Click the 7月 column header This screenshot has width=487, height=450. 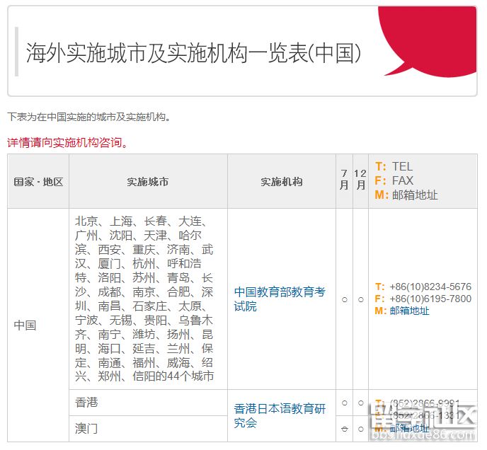click(x=344, y=180)
